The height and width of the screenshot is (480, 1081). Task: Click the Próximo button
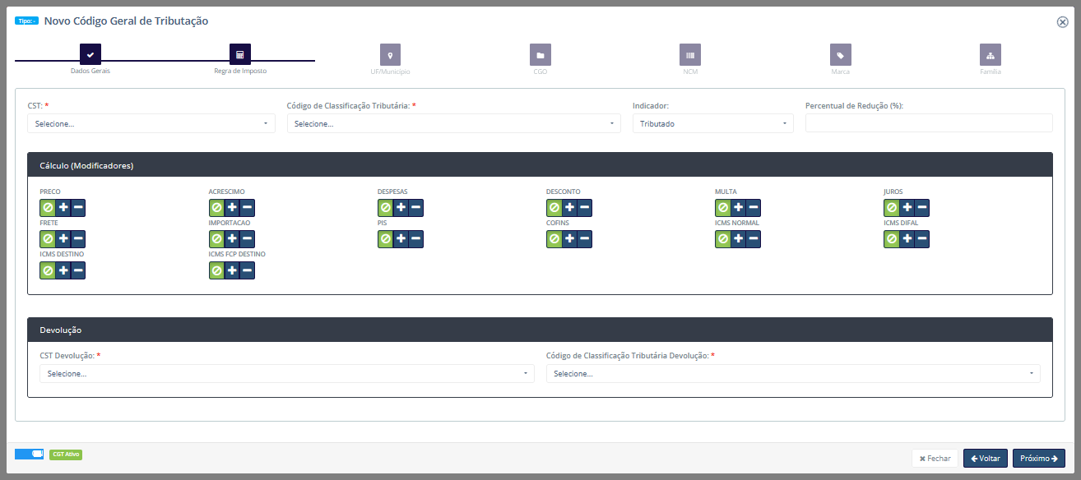tap(1038, 459)
